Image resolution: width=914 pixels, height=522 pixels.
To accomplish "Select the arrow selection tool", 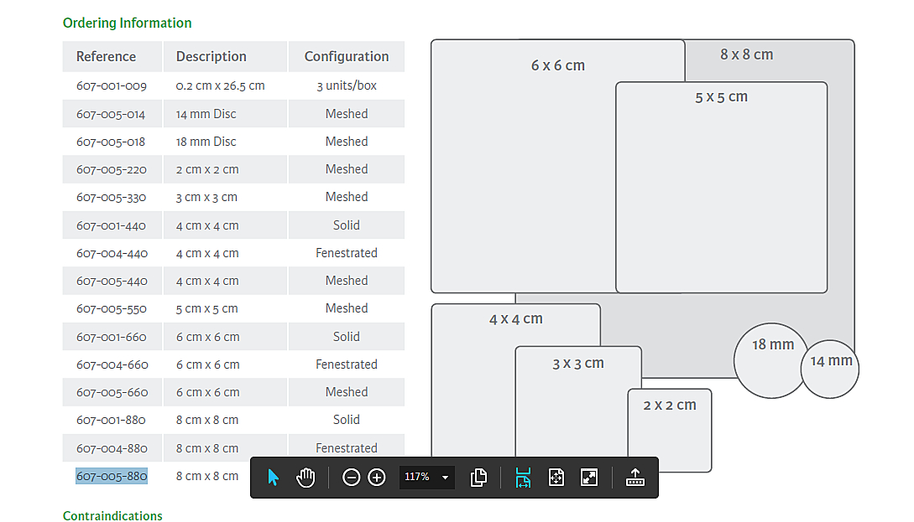I will click(x=273, y=478).
